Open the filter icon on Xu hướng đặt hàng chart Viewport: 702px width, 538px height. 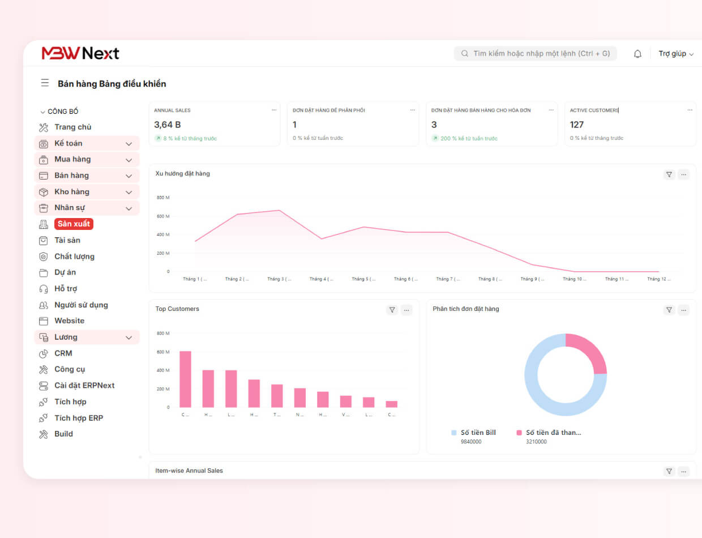coord(669,174)
